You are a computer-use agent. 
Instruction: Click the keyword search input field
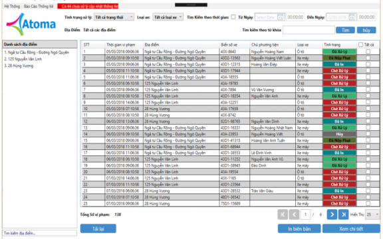[x=309, y=30]
